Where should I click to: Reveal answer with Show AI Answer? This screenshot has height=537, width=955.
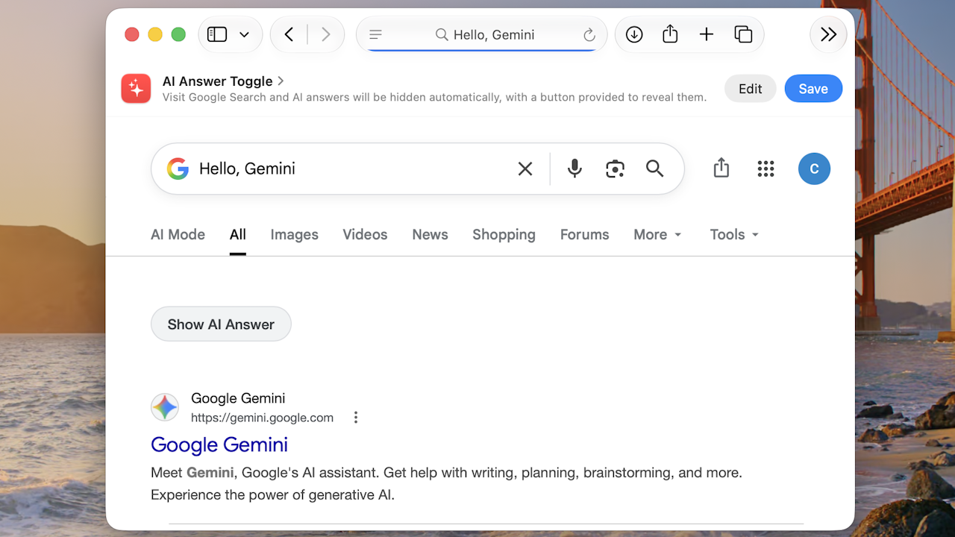coord(221,324)
